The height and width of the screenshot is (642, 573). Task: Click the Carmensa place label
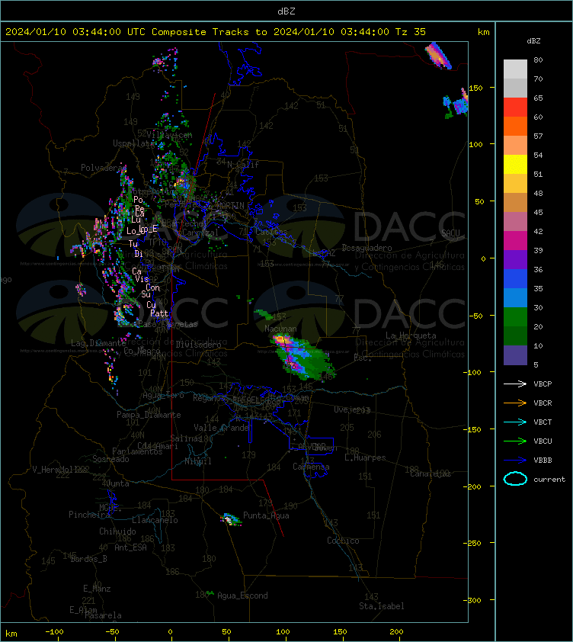coord(311,467)
